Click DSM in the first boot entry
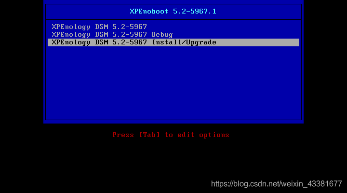The height and width of the screenshot is (193, 347). pyautogui.click(x=102, y=27)
